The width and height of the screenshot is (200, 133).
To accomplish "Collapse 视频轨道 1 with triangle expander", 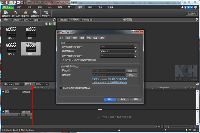I will [x=3, y=92].
